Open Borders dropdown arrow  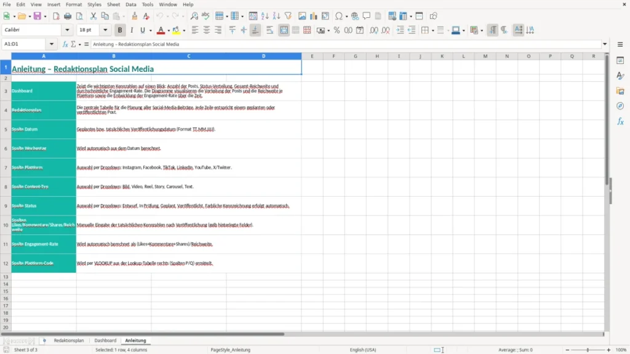coord(433,31)
